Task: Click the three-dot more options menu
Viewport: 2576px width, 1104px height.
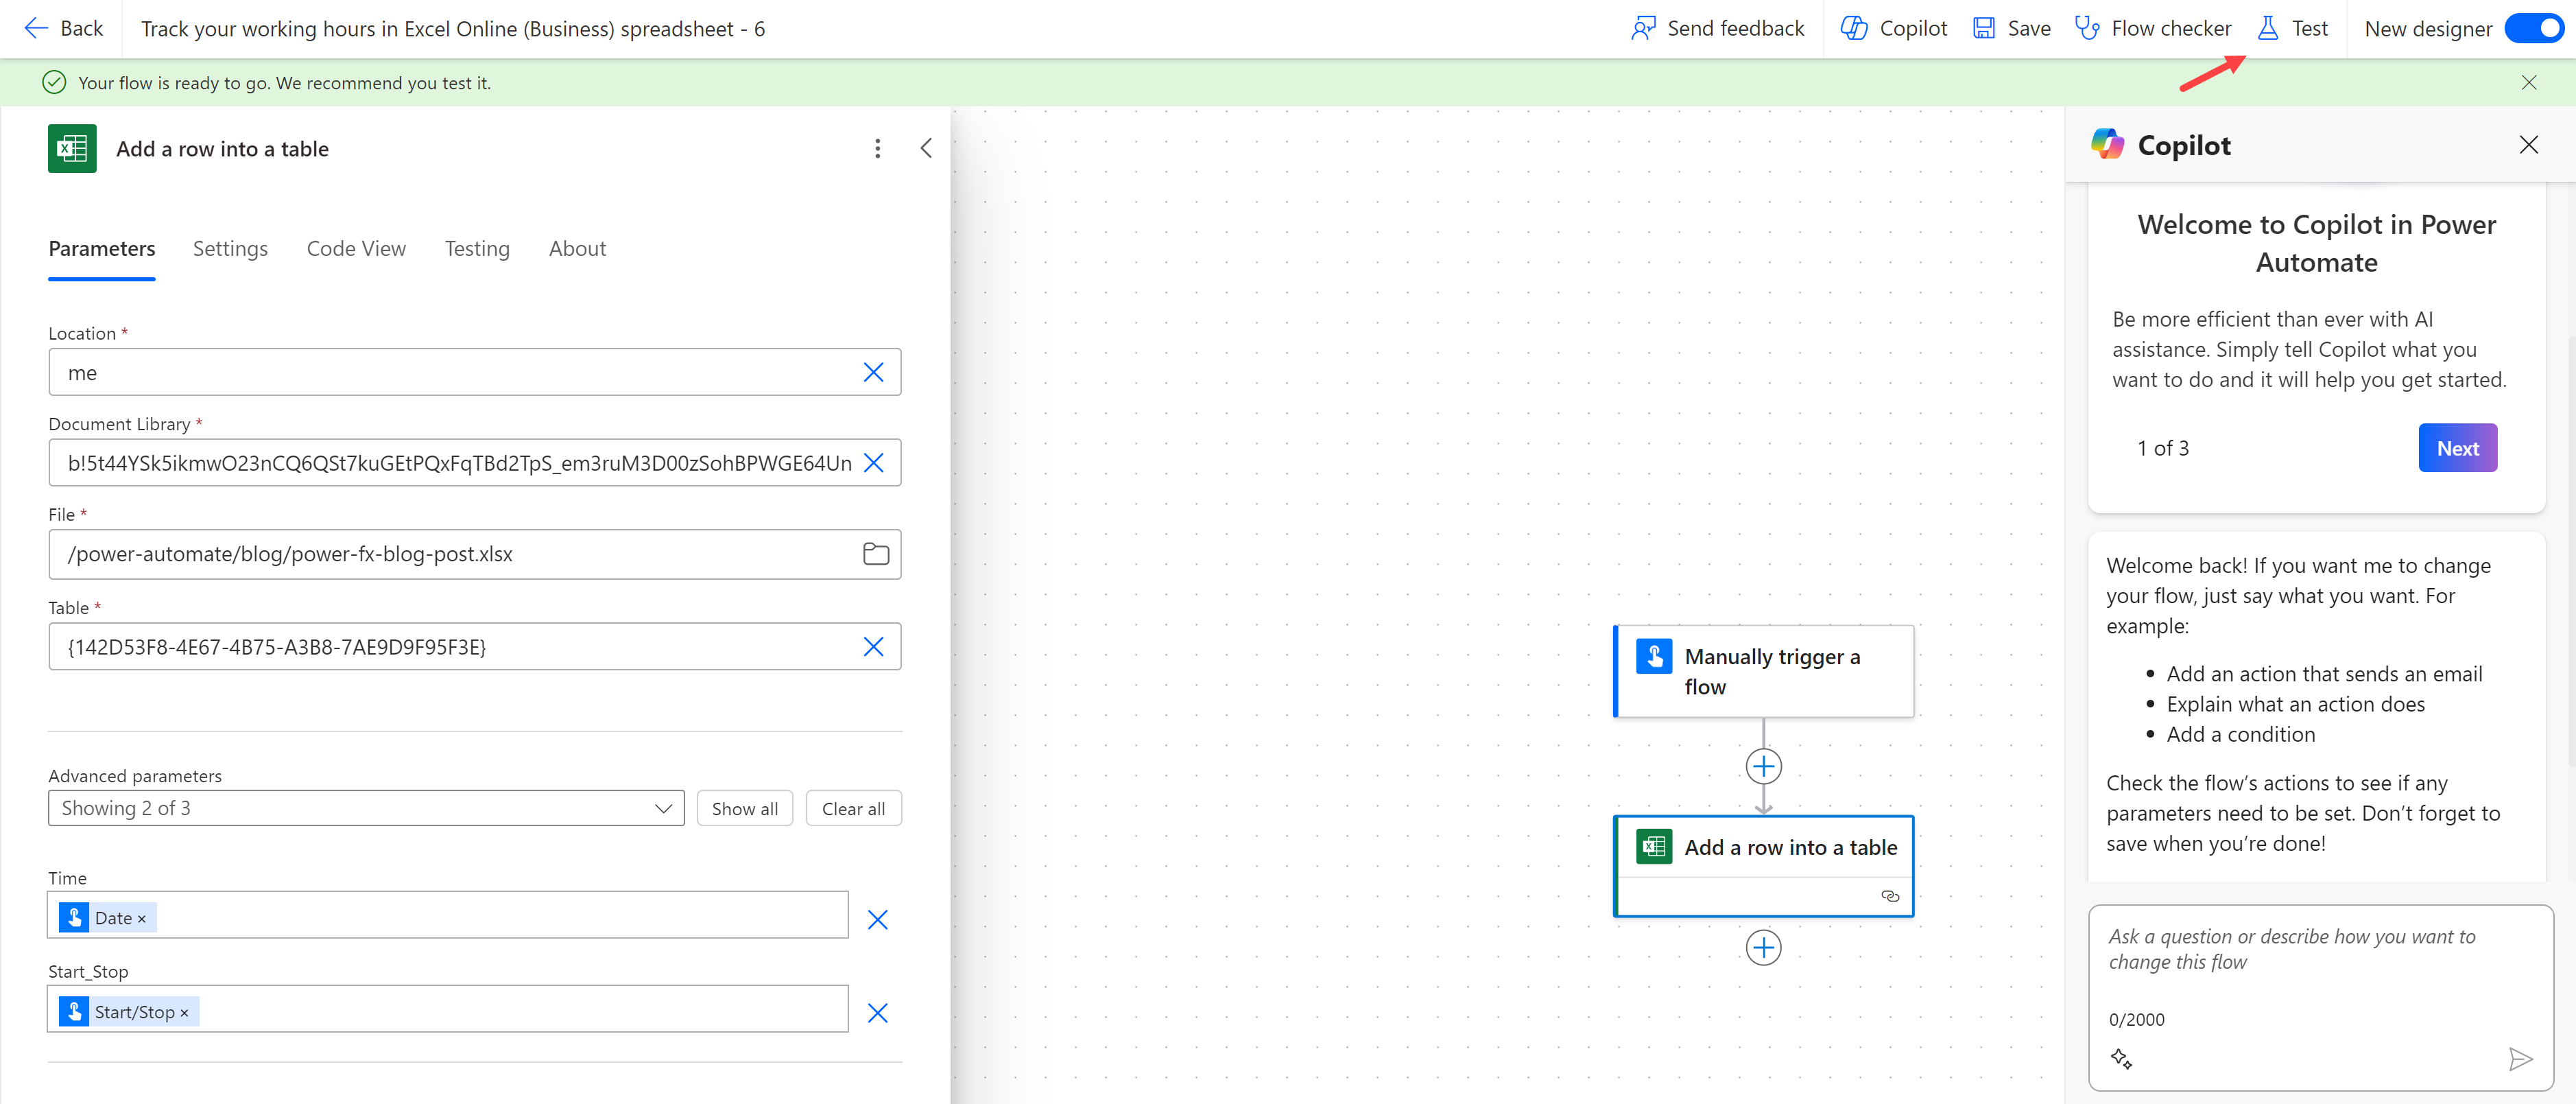Action: click(877, 149)
